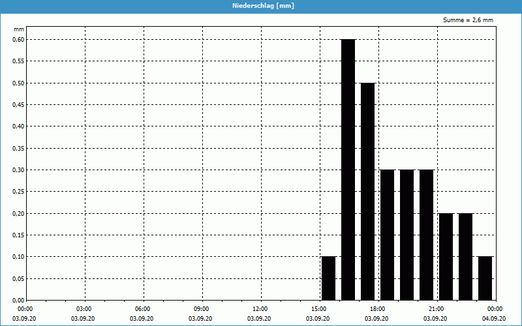Viewport: 522px width, 326px height.
Task: Click the 0,10 bar starting at 15:00
Action: (x=329, y=278)
